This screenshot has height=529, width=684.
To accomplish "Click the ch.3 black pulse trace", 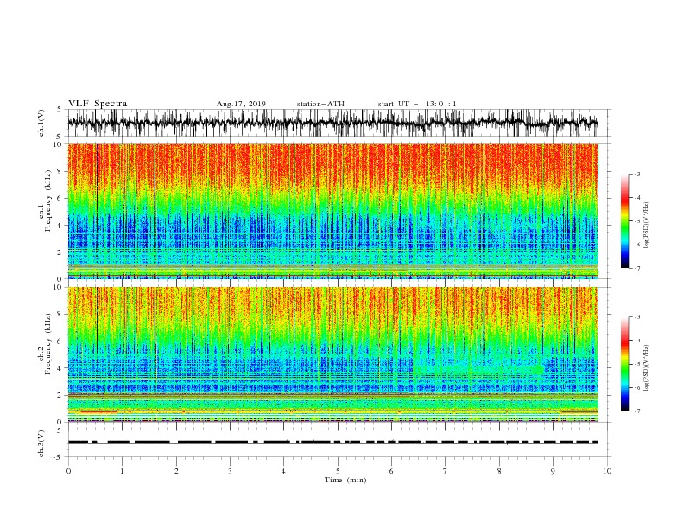I will point(332,443).
